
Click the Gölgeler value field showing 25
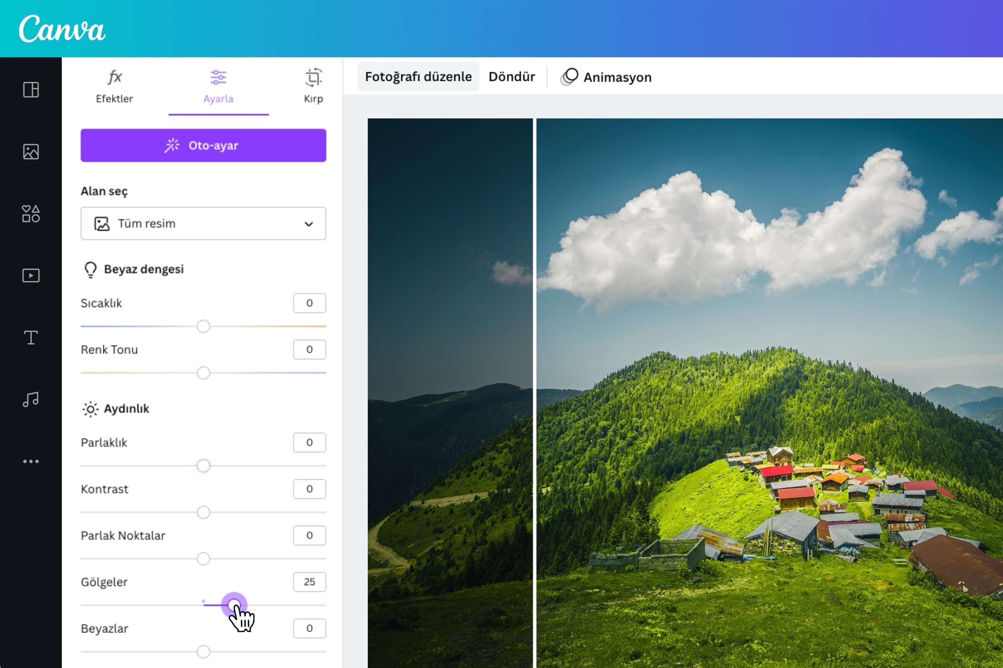point(310,581)
